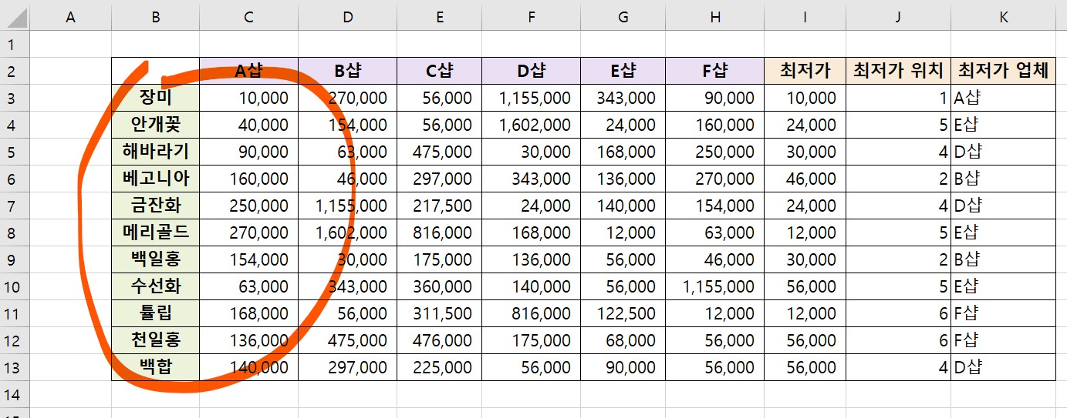Click the 최저가 header cell
Viewport: 1067px width, 418px height.
pos(805,71)
